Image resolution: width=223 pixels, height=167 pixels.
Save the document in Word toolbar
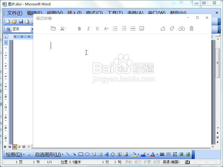[21, 21]
